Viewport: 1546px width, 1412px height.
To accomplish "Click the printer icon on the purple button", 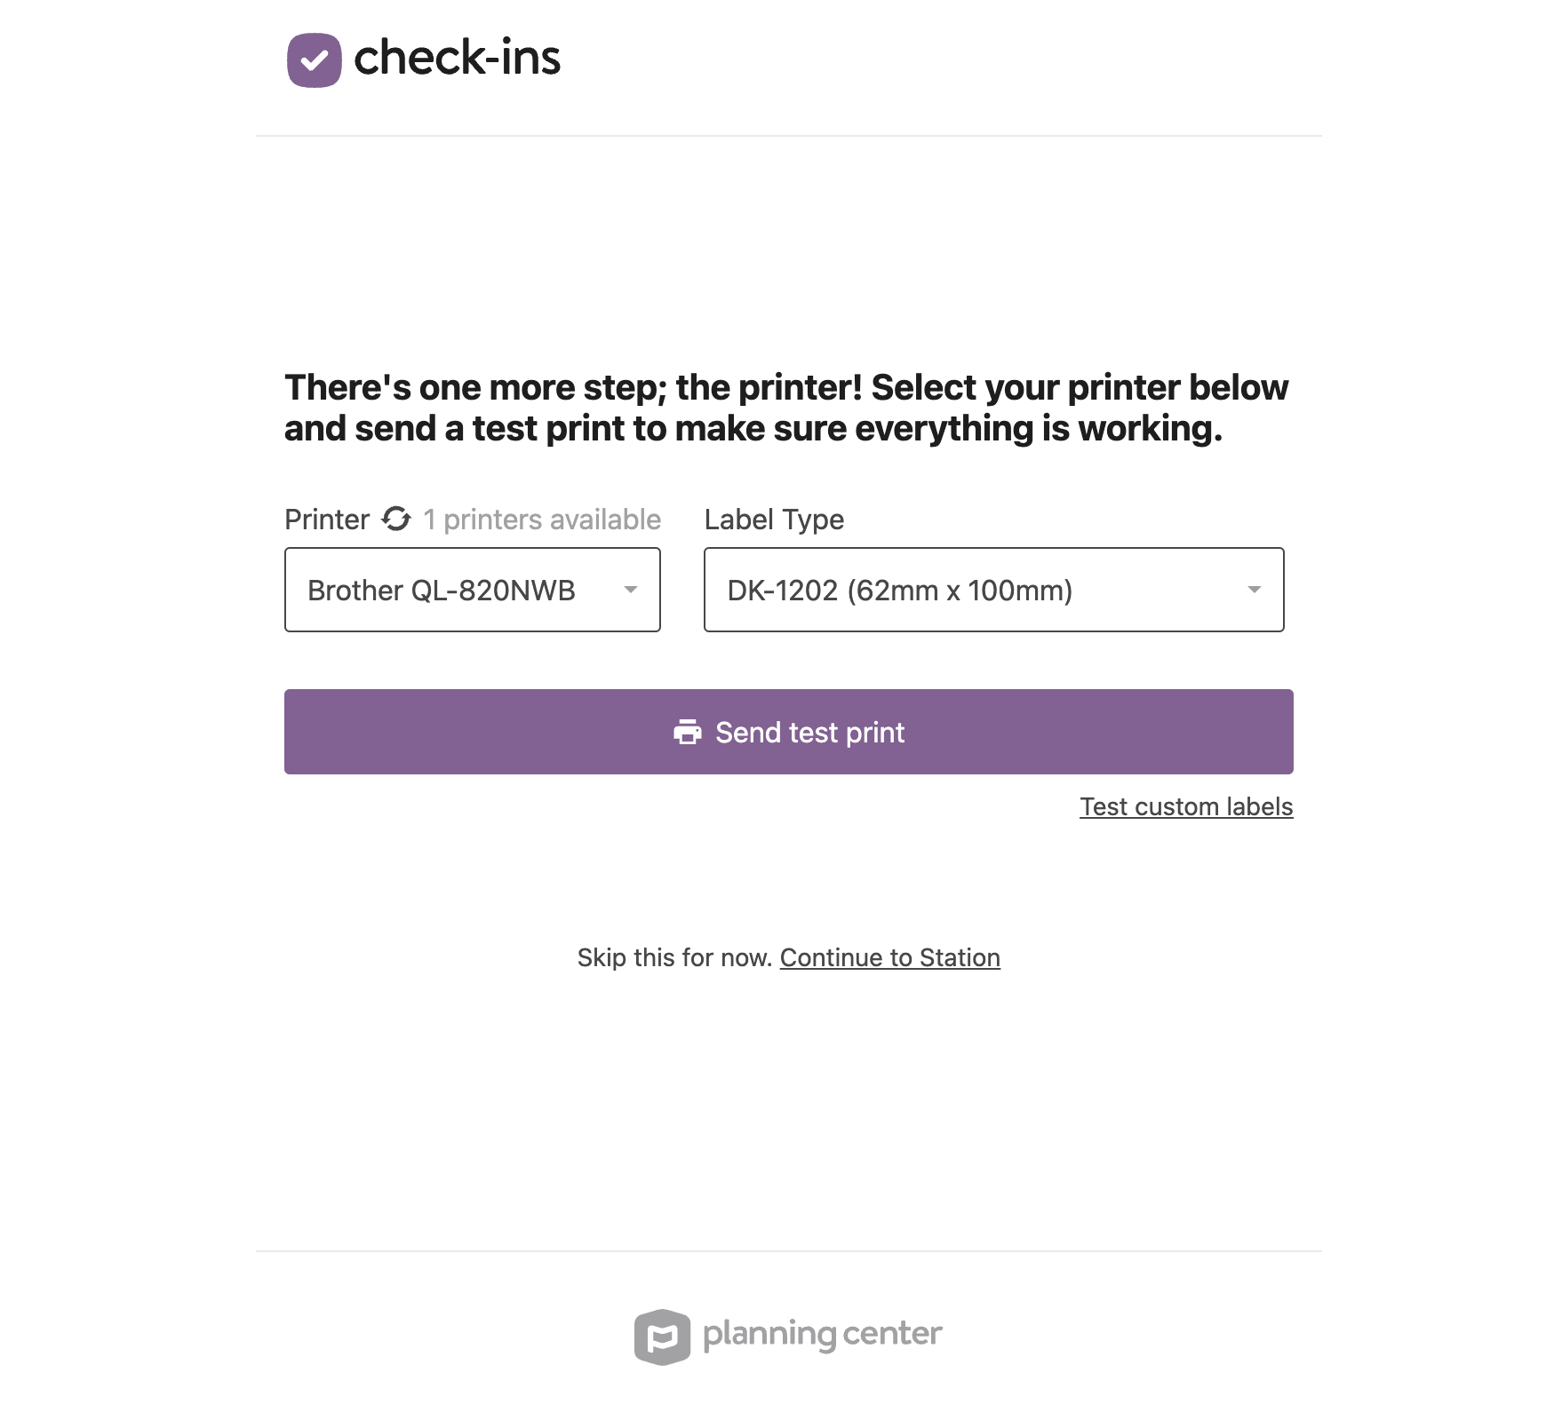I will (x=688, y=732).
